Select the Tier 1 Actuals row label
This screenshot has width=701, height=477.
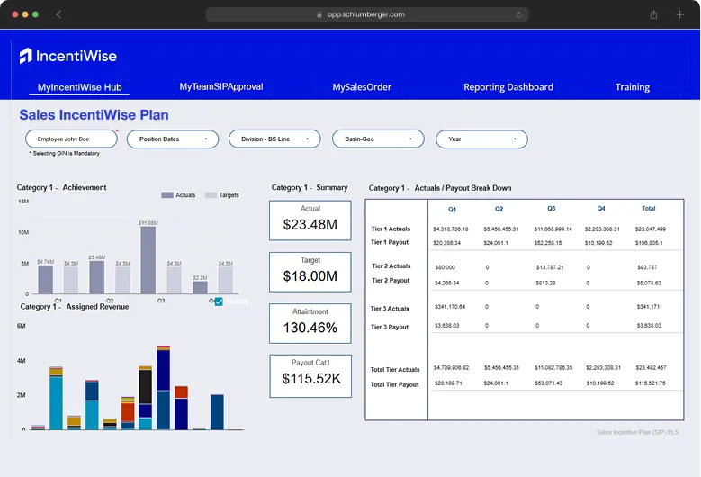(391, 229)
